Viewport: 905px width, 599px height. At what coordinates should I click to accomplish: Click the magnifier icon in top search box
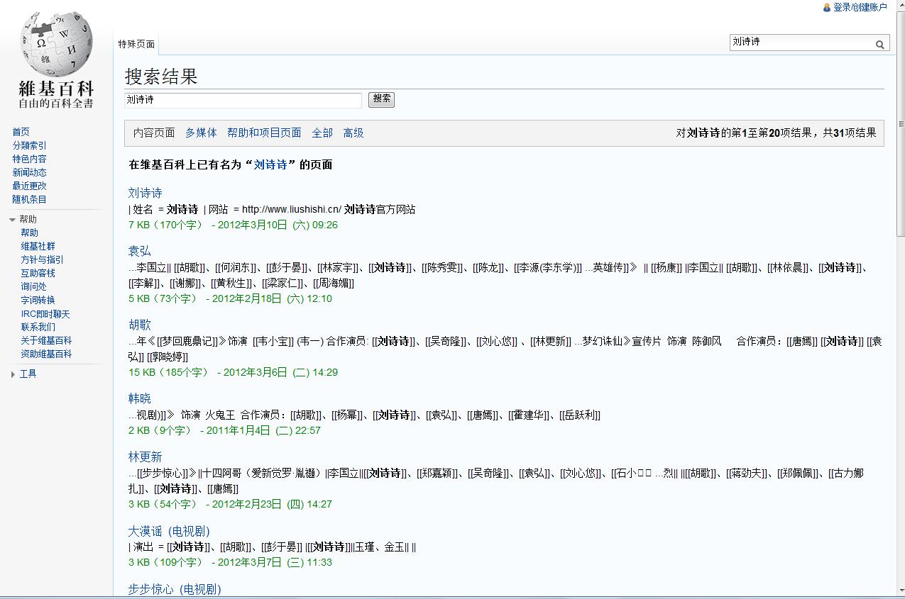(x=879, y=44)
